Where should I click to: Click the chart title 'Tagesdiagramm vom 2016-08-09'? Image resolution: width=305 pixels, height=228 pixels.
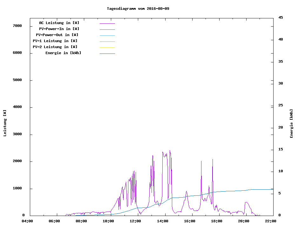[138, 9]
